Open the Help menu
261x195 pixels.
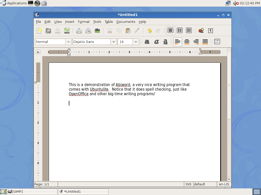coord(142,22)
